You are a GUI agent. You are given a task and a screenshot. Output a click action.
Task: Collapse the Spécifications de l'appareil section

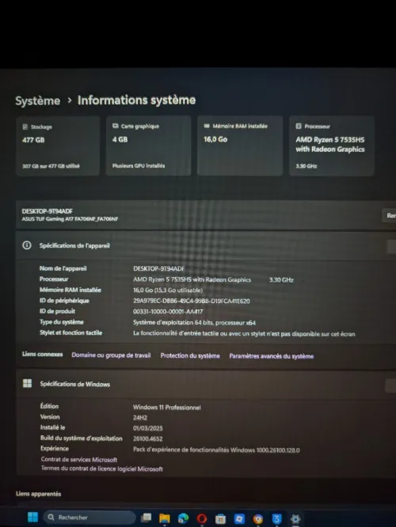click(391, 247)
